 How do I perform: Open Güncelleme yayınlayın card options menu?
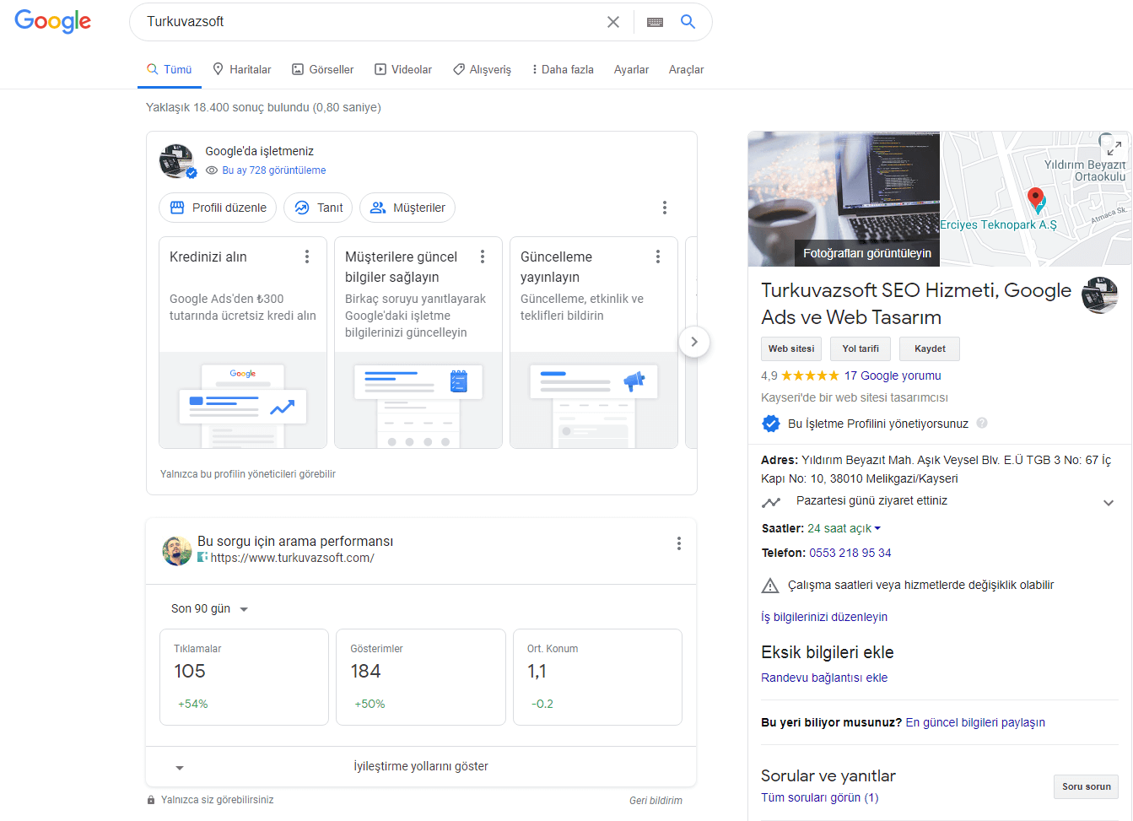click(658, 257)
